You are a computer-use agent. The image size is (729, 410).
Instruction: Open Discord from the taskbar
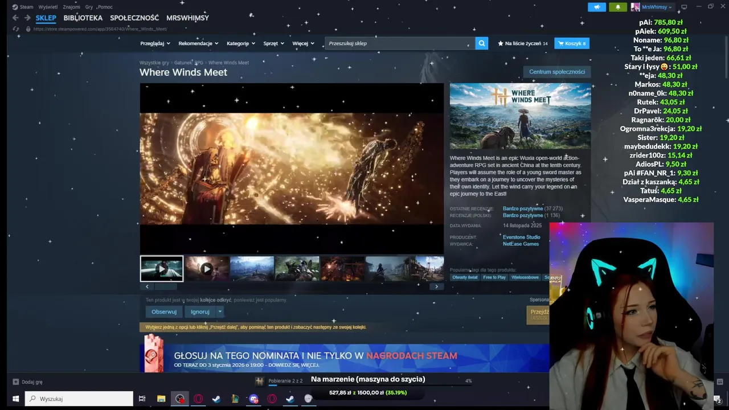[253, 399]
